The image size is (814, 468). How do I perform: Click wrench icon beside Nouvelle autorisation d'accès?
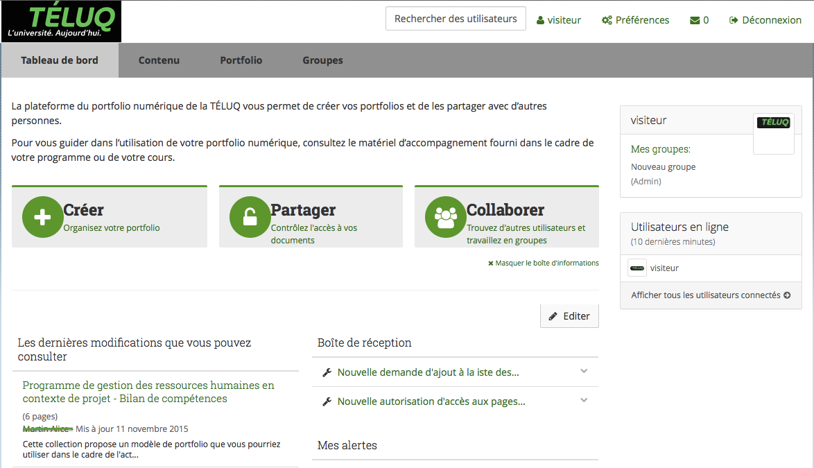pyautogui.click(x=327, y=402)
